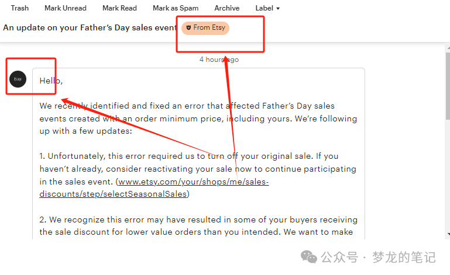450x275 pixels.
Task: Click the arrow next to Label
Action: 278,9
